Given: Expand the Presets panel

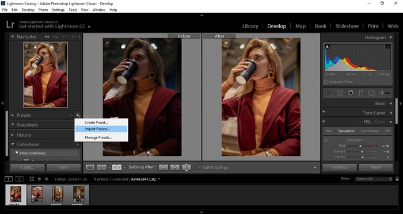Looking at the screenshot, I should click(13, 116).
